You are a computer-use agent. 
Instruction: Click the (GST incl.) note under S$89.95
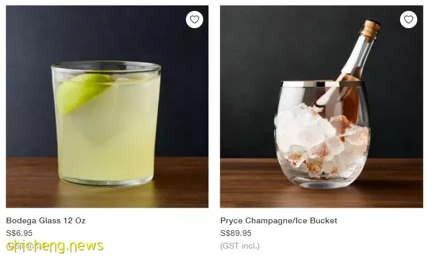(240, 246)
